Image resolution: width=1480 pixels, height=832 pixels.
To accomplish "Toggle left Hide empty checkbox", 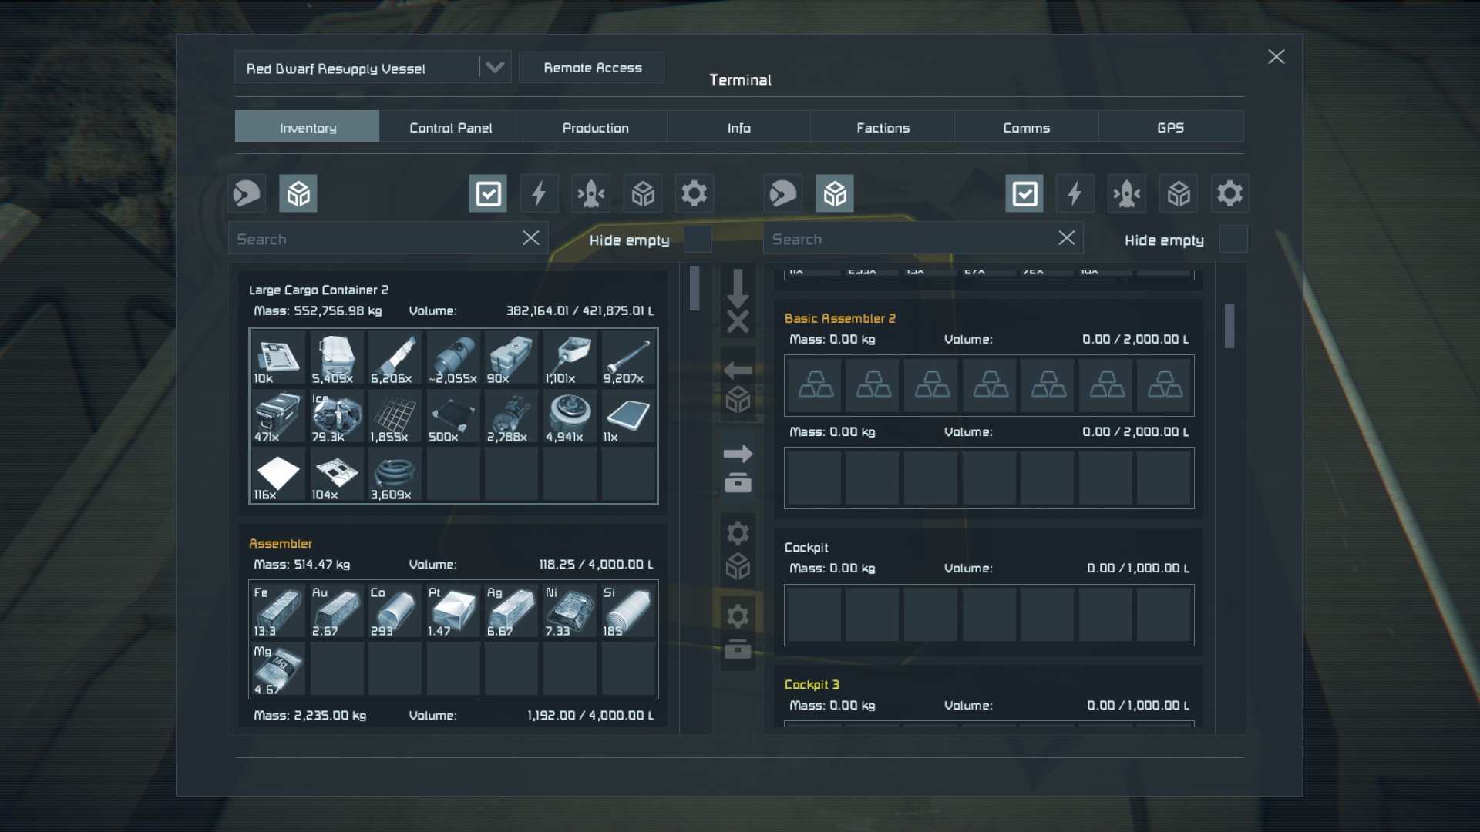I will coord(698,240).
